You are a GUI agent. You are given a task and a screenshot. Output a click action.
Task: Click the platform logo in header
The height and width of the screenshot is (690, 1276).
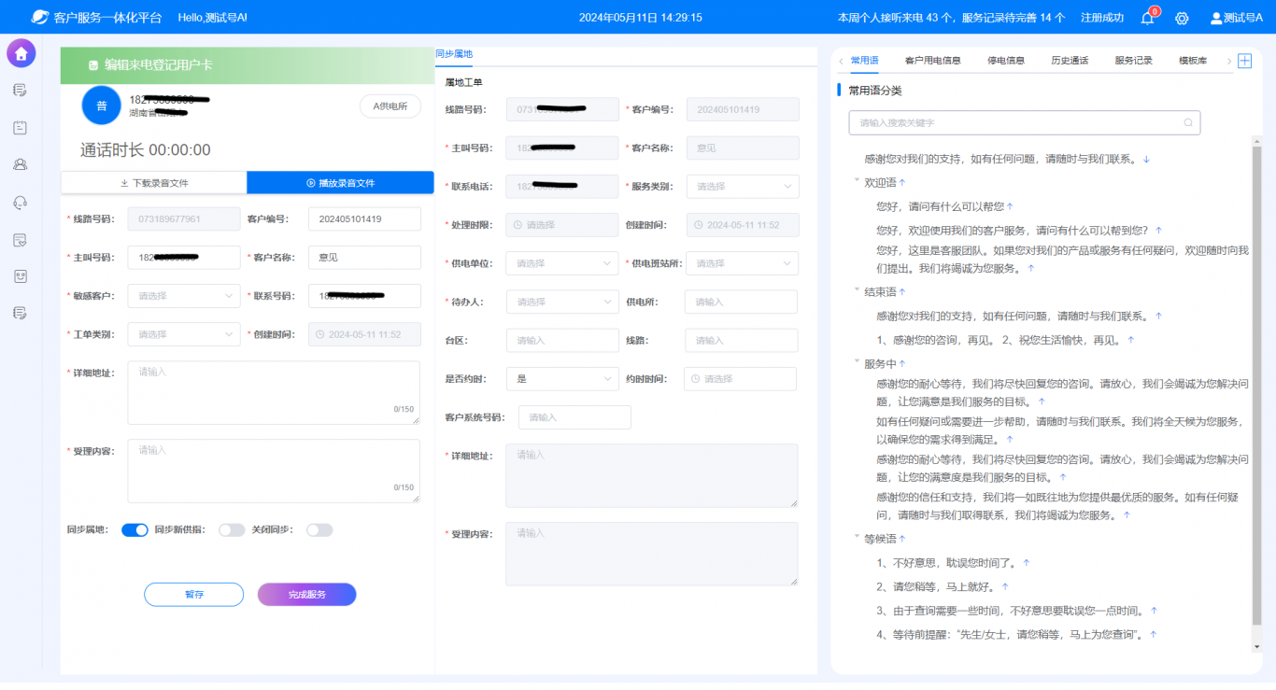tap(39, 17)
